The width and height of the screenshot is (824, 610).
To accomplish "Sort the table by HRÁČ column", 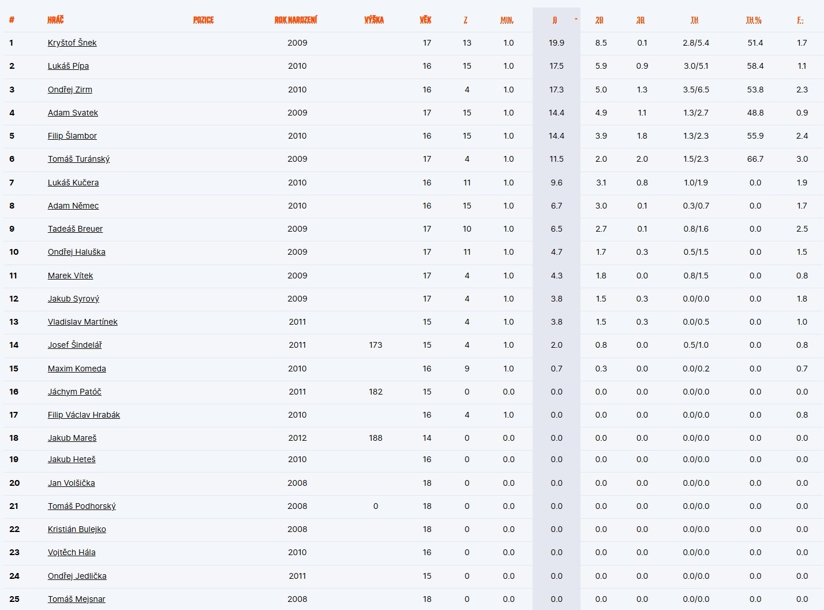I will [x=55, y=20].
